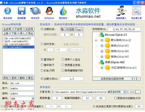
Task: Click the 同时更新站点数 input field
Action: click(x=139, y=106)
